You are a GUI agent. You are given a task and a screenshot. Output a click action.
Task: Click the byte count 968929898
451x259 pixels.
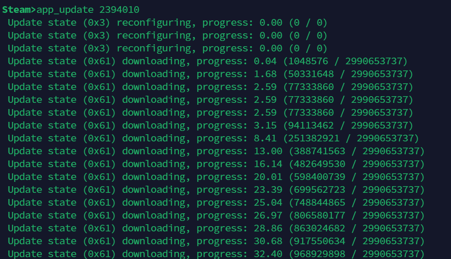tap(319, 254)
